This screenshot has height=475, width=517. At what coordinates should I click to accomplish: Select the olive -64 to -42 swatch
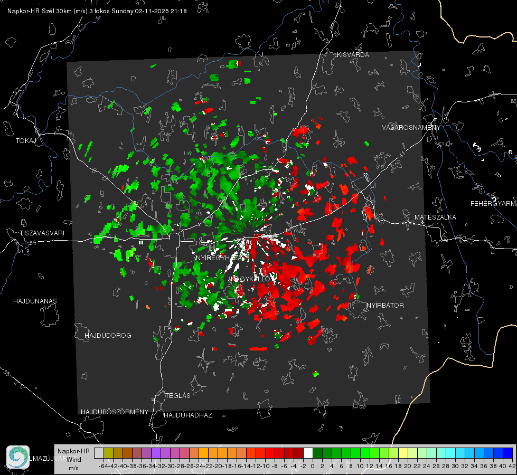(x=108, y=453)
